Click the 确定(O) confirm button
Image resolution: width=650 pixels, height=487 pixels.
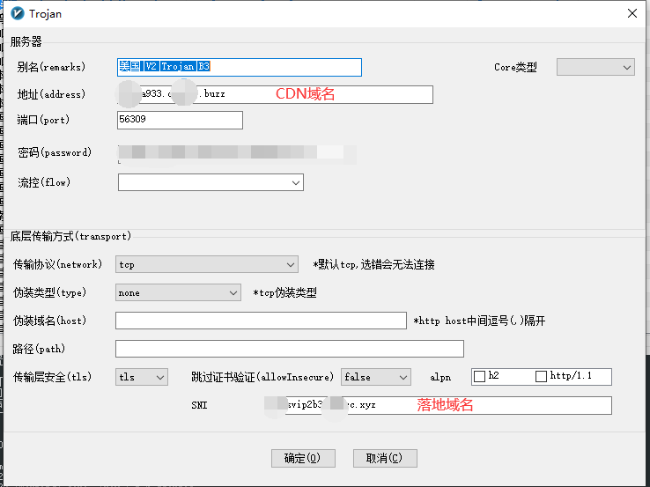point(303,458)
